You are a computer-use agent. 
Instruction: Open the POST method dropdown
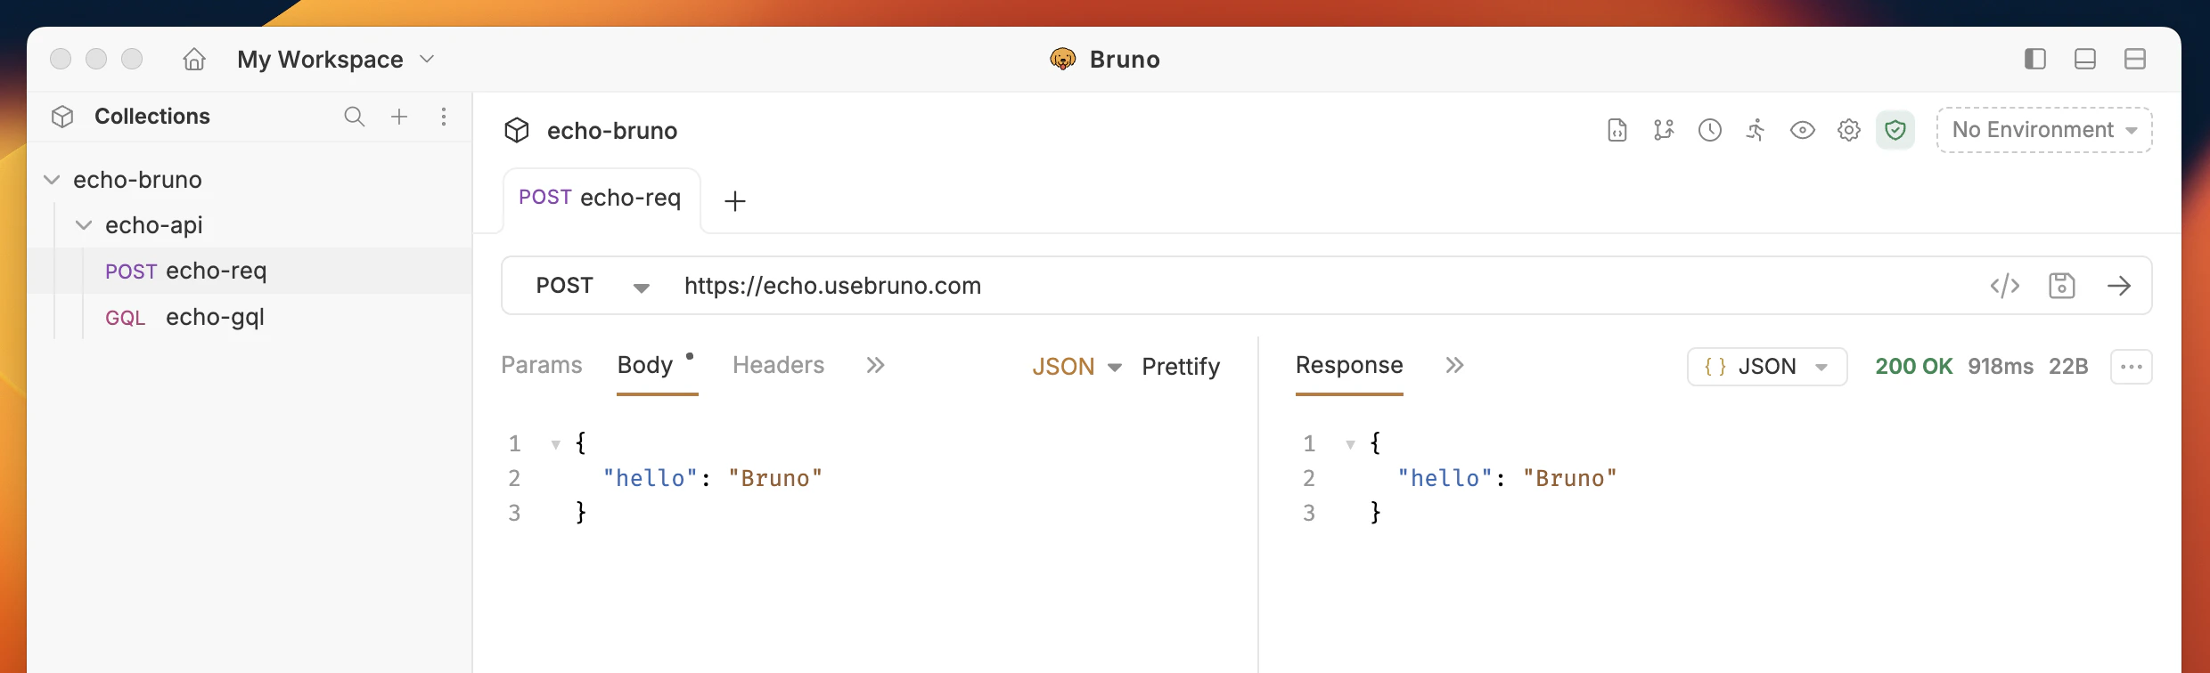tap(593, 286)
